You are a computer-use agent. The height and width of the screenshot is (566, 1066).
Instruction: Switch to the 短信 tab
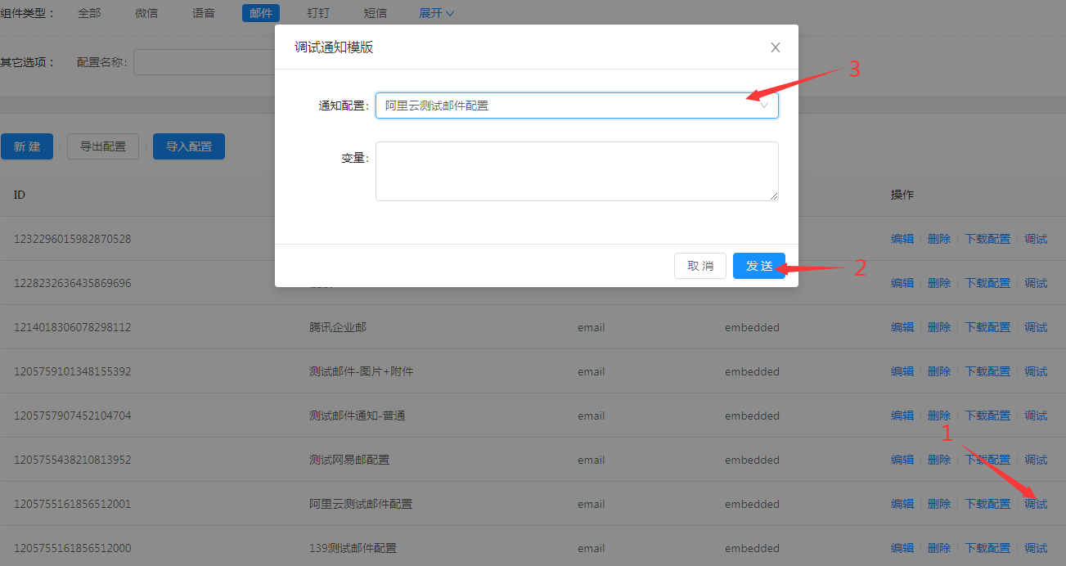(375, 12)
